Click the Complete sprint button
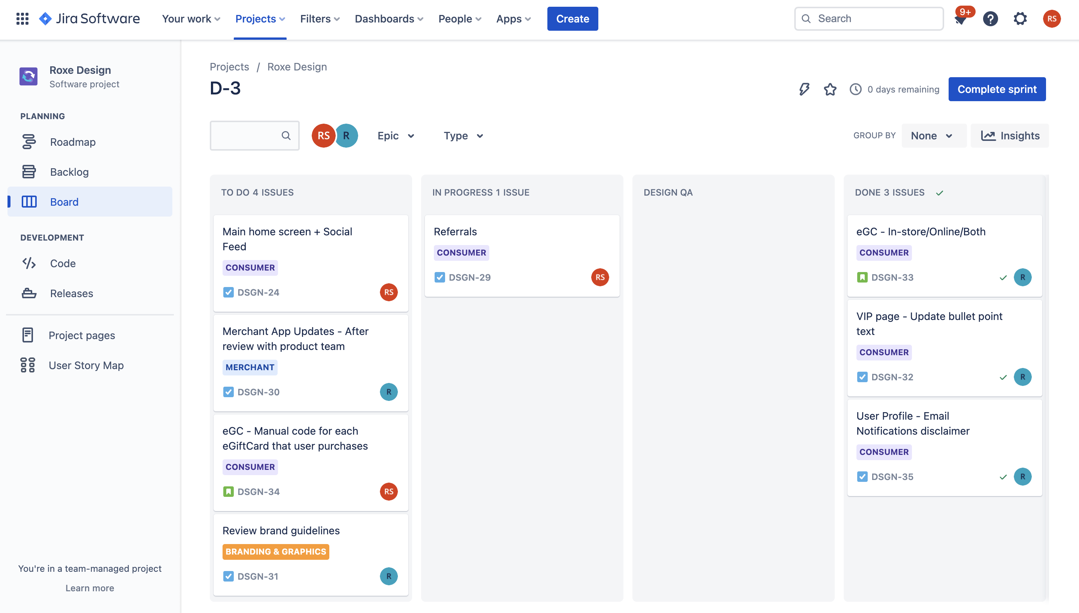 click(x=997, y=89)
